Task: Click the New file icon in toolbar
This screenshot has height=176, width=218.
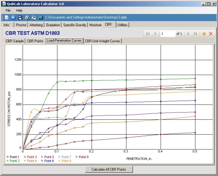Action: (7, 18)
